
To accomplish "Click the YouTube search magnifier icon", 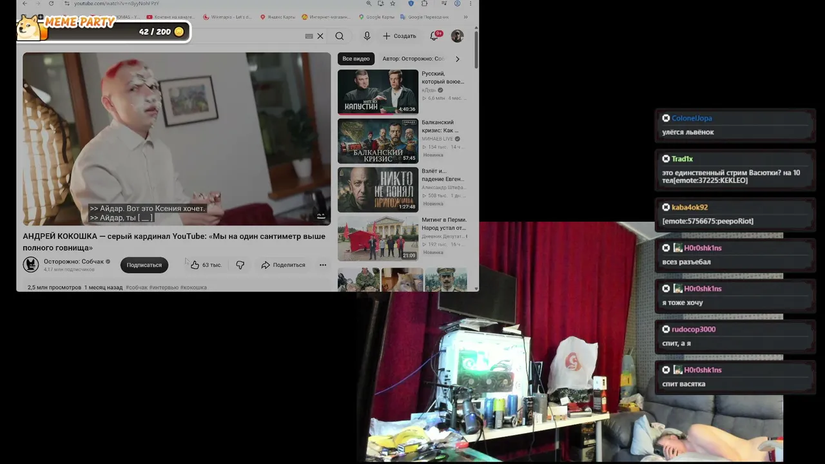I will coord(340,36).
